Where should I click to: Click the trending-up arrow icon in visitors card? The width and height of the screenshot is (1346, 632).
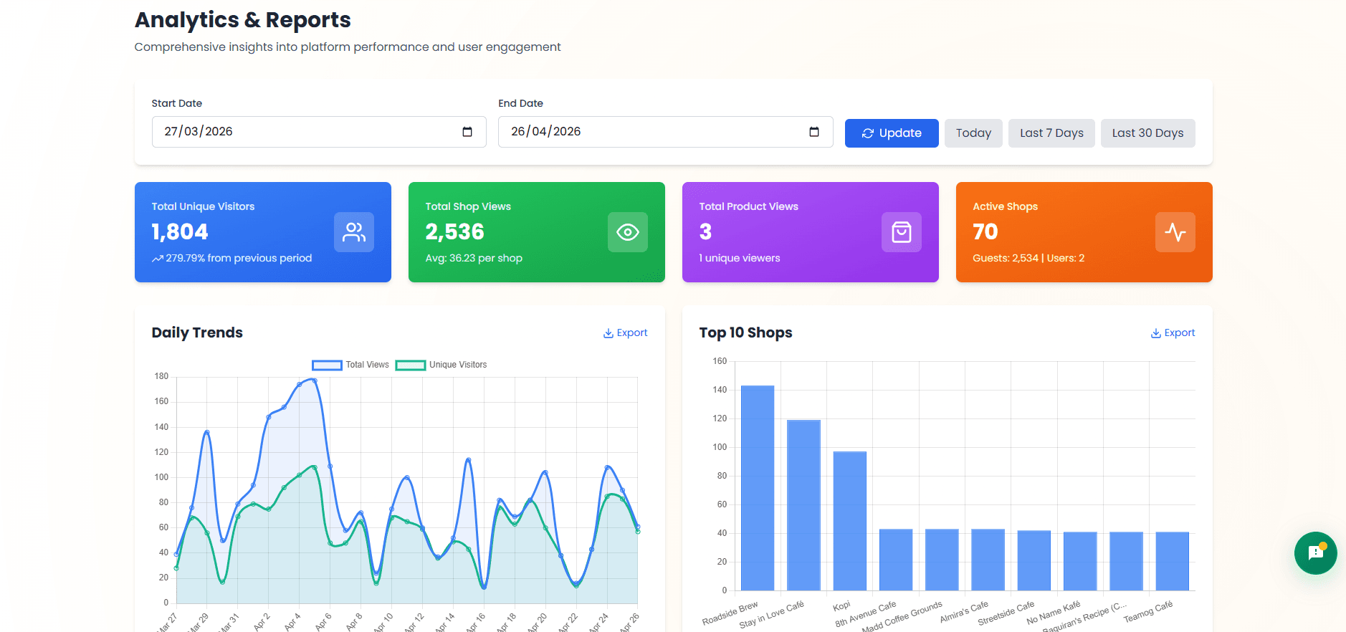click(x=158, y=259)
